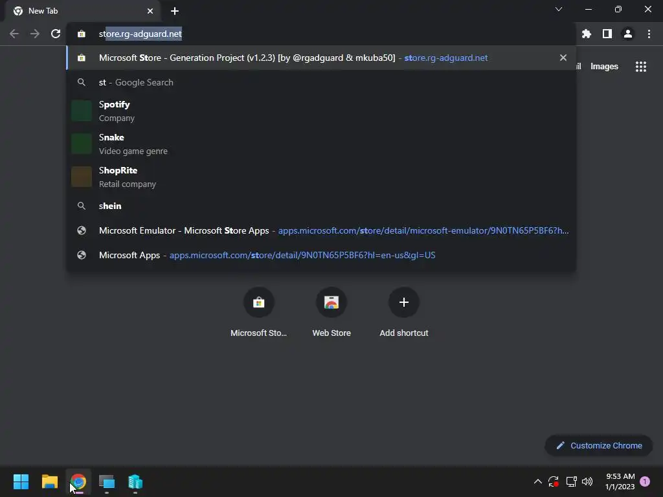
Task: Open the network tray icon
Action: click(x=571, y=481)
